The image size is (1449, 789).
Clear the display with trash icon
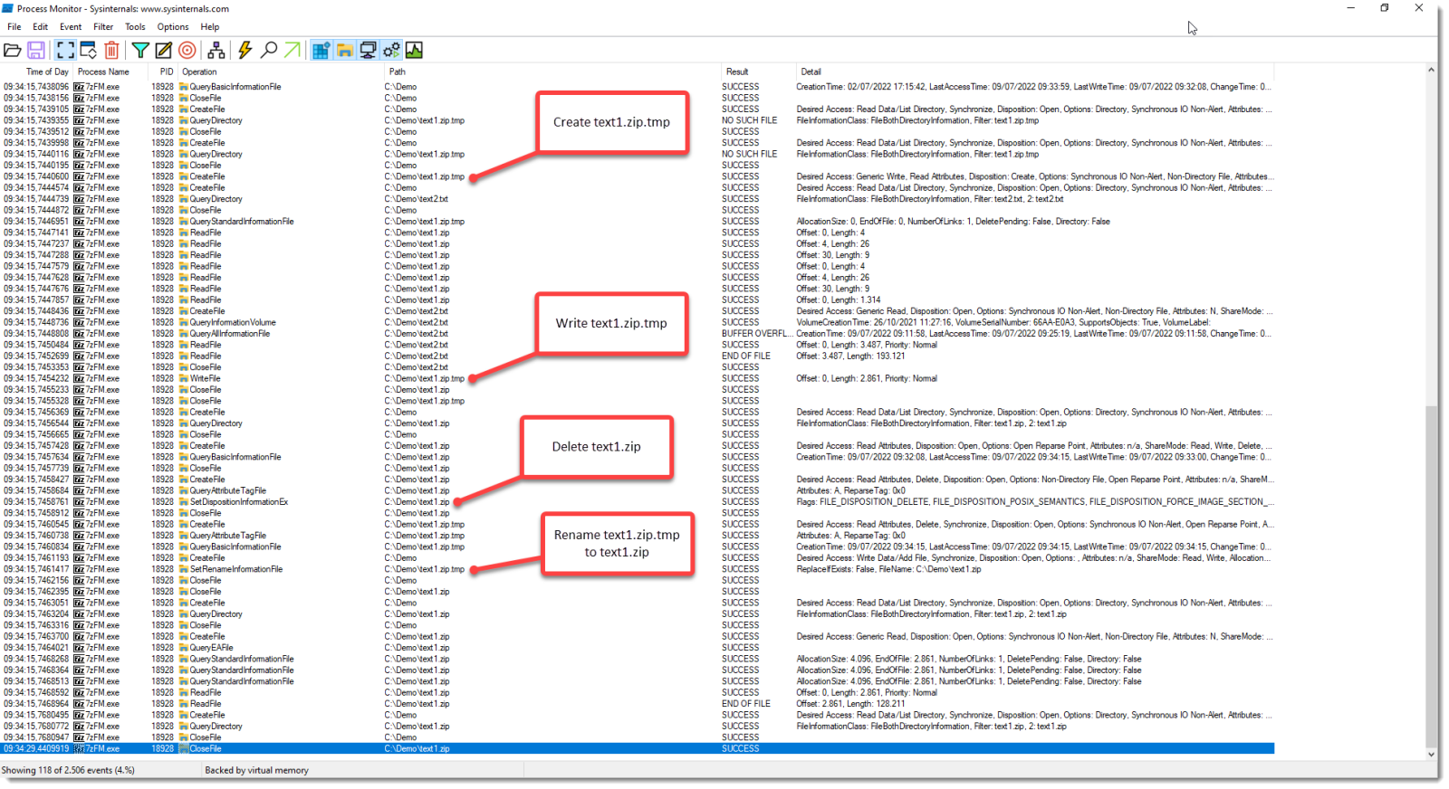pyautogui.click(x=111, y=51)
